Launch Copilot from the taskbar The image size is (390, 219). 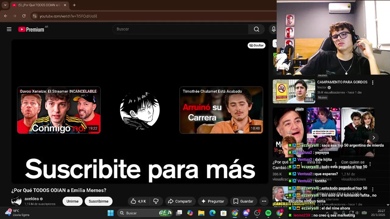tap(190, 213)
